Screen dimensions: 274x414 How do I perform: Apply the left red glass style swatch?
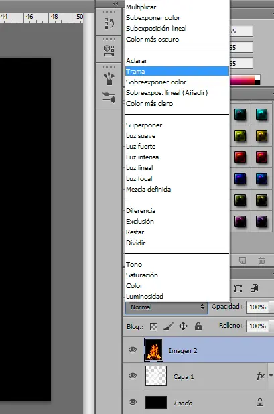241,157
